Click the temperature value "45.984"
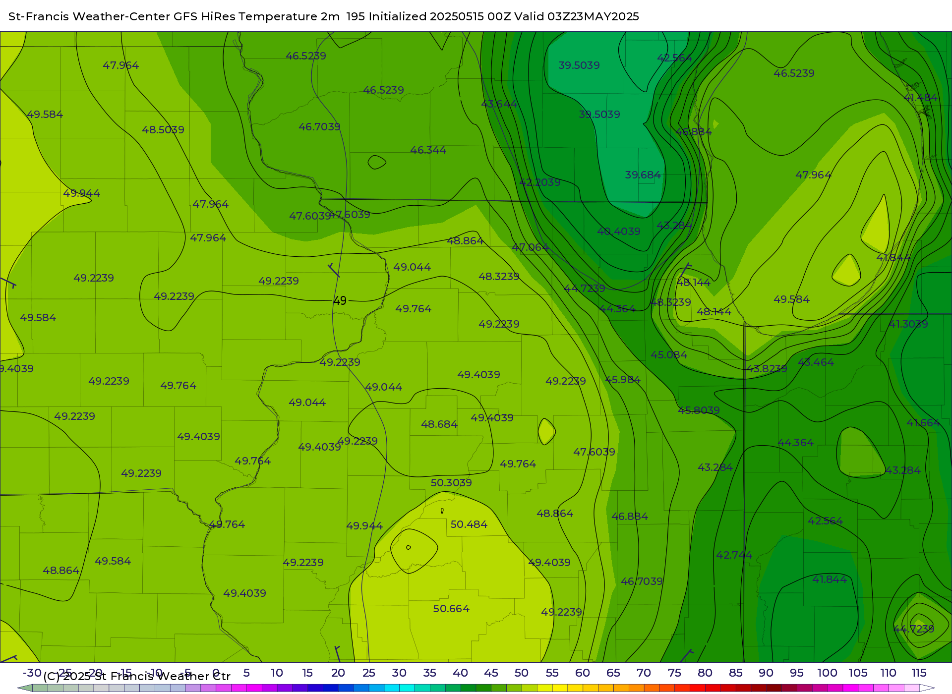Image resolution: width=952 pixels, height=694 pixels. click(x=623, y=379)
